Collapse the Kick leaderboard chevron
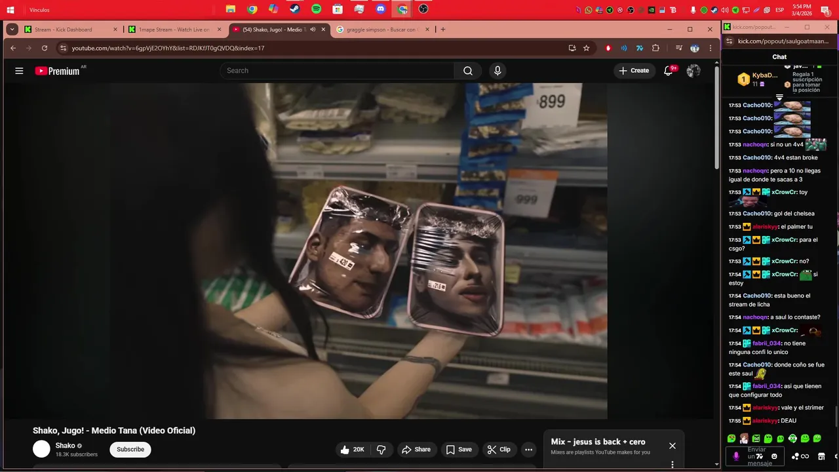Viewport: 839px width, 472px height. pyautogui.click(x=779, y=98)
